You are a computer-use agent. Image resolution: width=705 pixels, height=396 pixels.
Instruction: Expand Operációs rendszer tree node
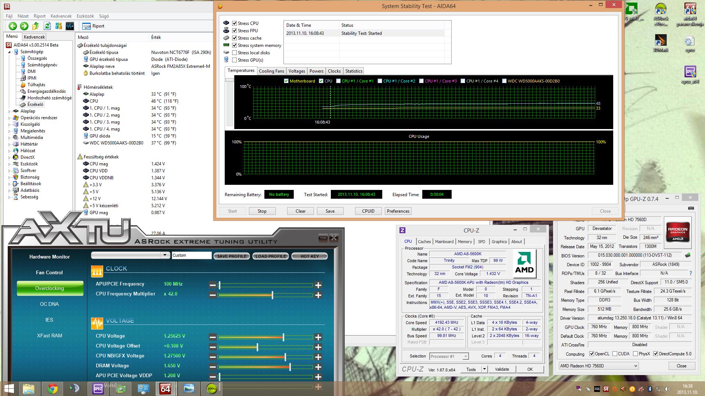pos(10,118)
